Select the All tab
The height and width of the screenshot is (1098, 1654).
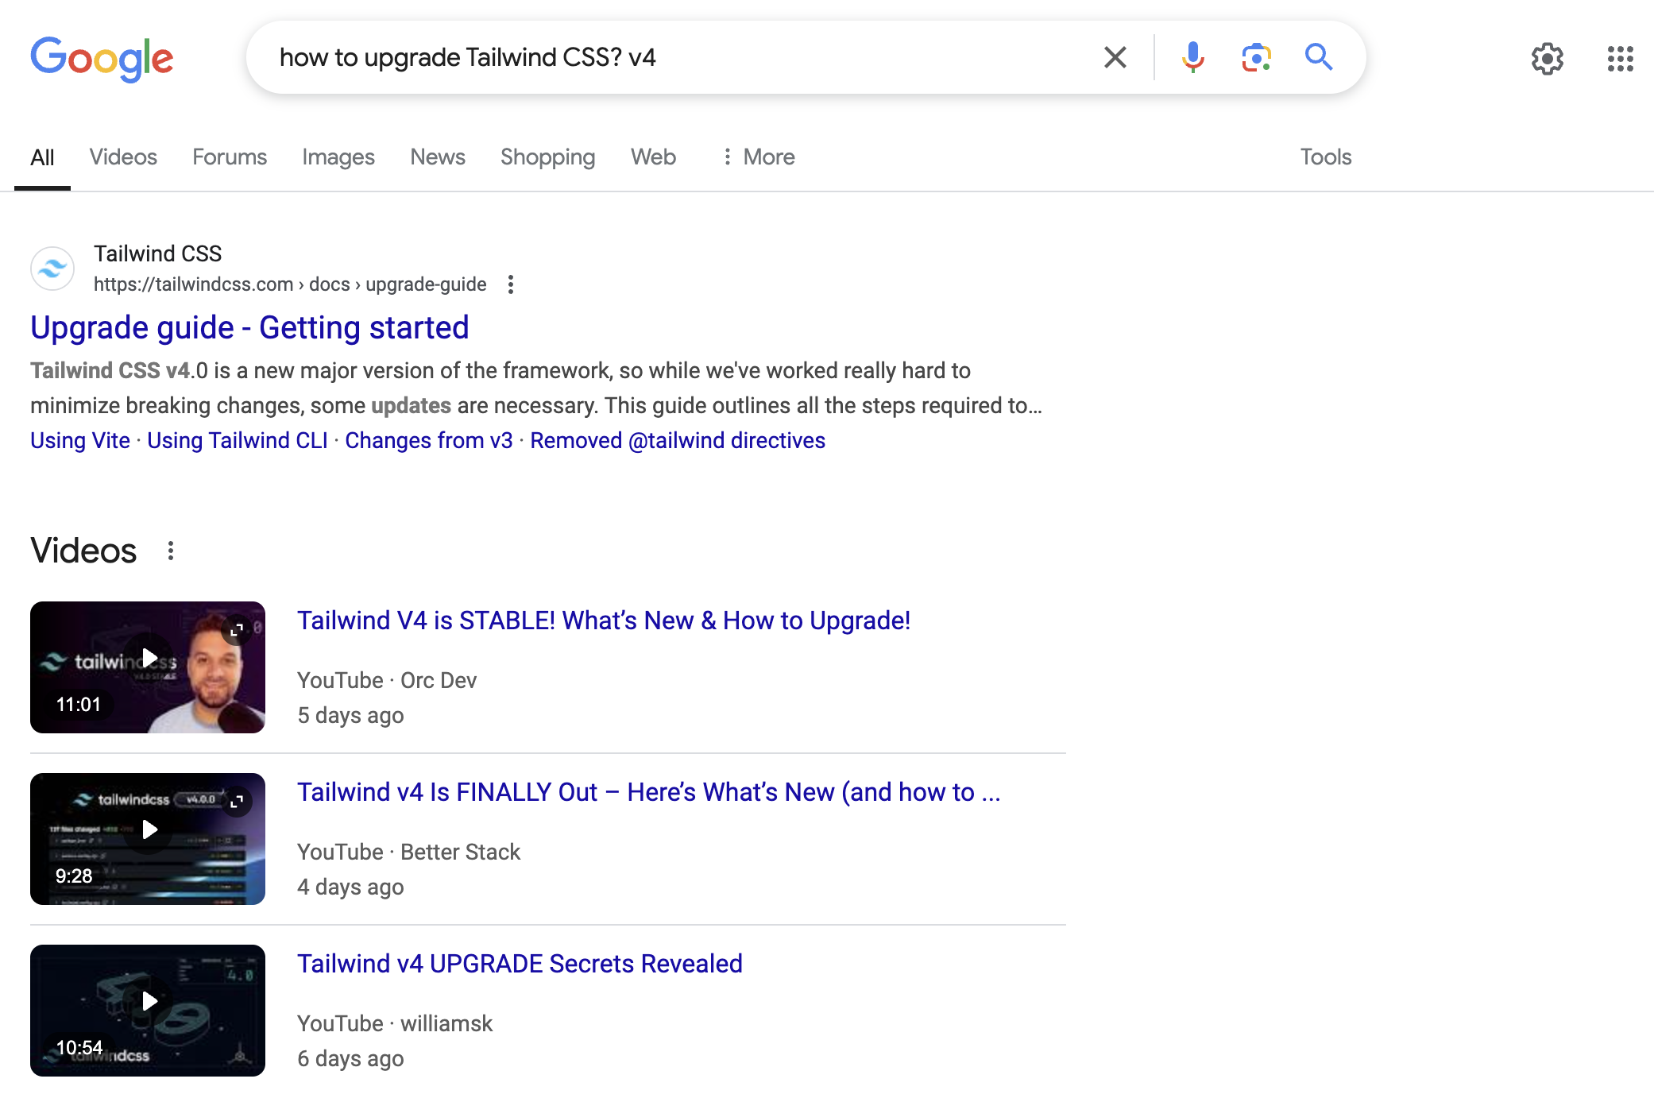(42, 157)
